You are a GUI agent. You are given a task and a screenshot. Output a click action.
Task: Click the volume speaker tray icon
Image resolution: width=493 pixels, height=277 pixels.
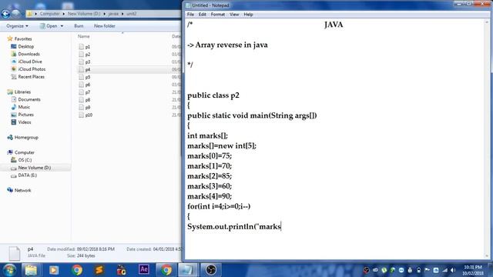tap(453, 270)
